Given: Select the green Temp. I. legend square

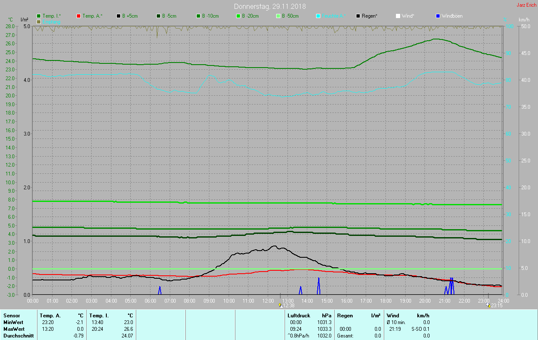Looking at the screenshot, I should [39, 16].
